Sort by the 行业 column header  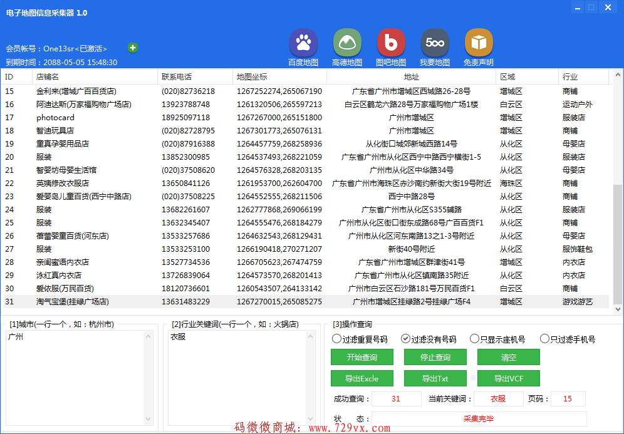point(583,77)
